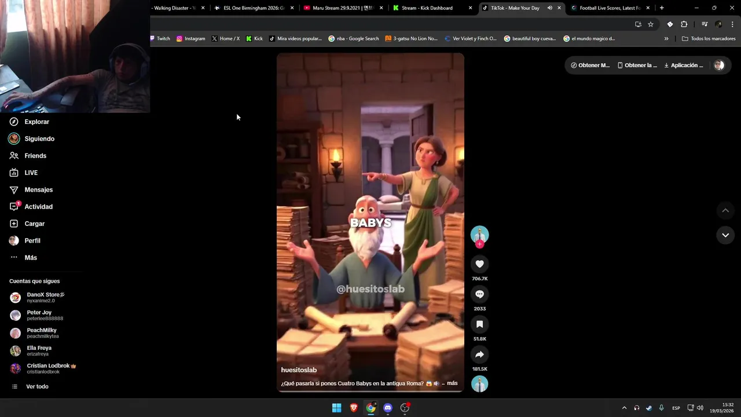Like the video with the heart icon
The width and height of the screenshot is (741, 417).
[479, 264]
